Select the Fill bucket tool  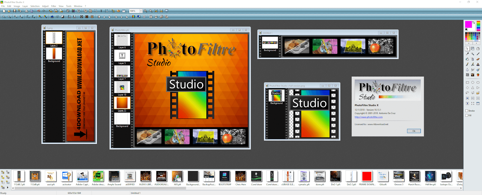pos(467,59)
